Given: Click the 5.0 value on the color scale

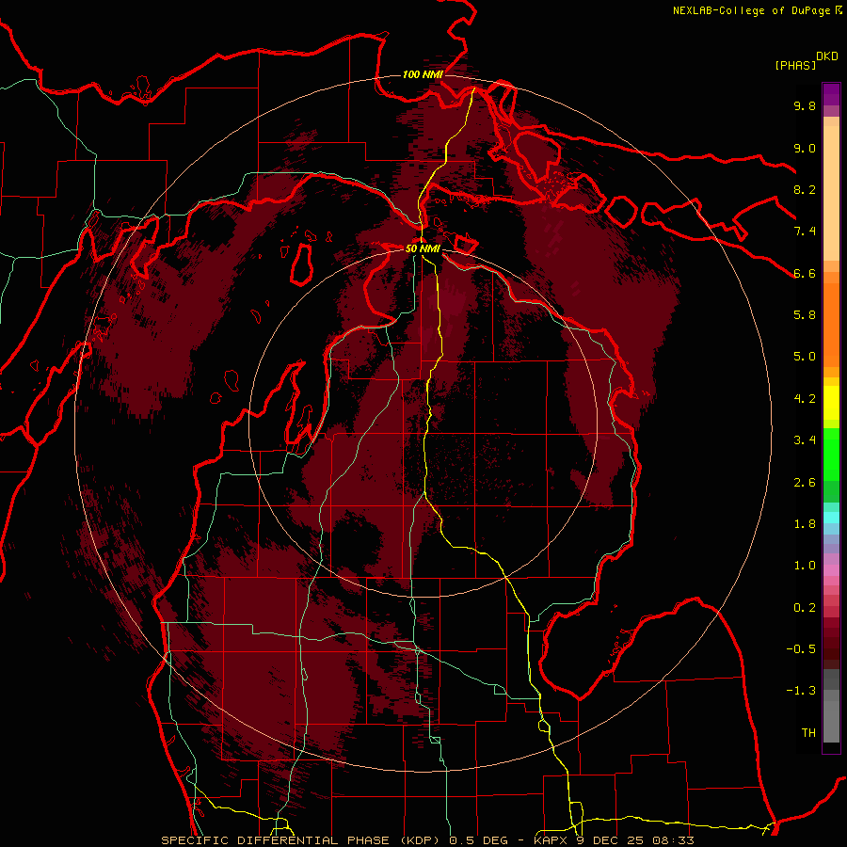Looking at the screenshot, I should tap(805, 357).
